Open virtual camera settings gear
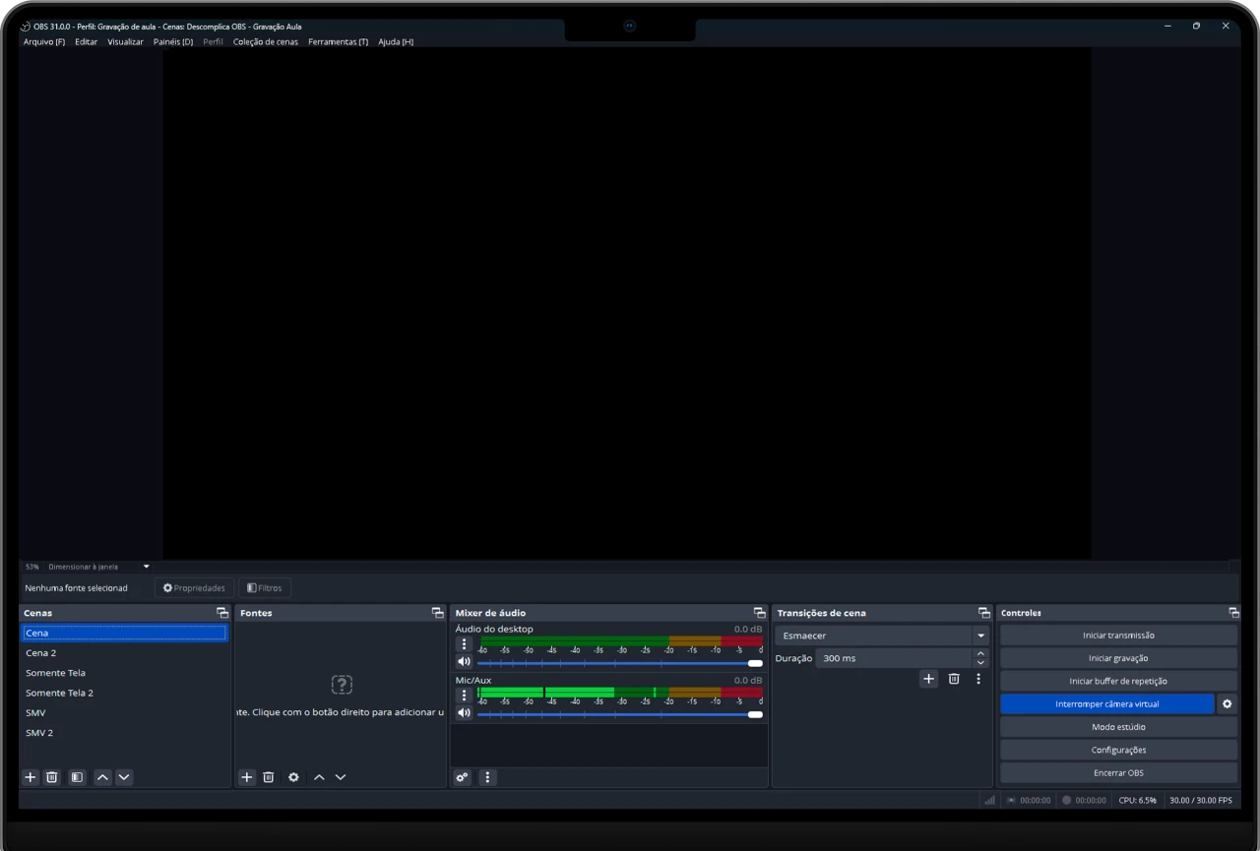Image resolution: width=1260 pixels, height=851 pixels. pos(1228,704)
